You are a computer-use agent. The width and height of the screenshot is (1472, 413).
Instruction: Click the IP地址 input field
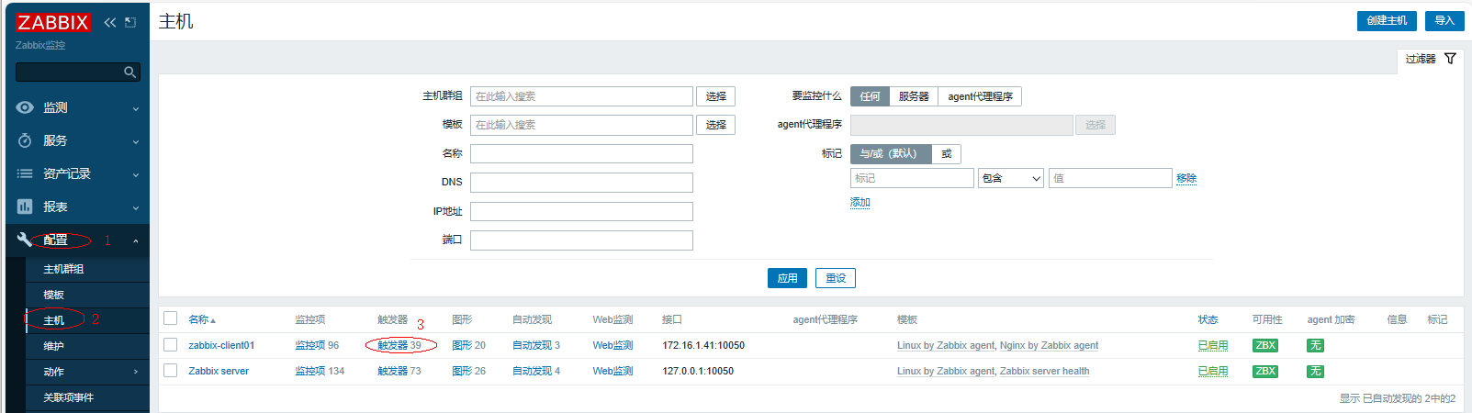(581, 211)
